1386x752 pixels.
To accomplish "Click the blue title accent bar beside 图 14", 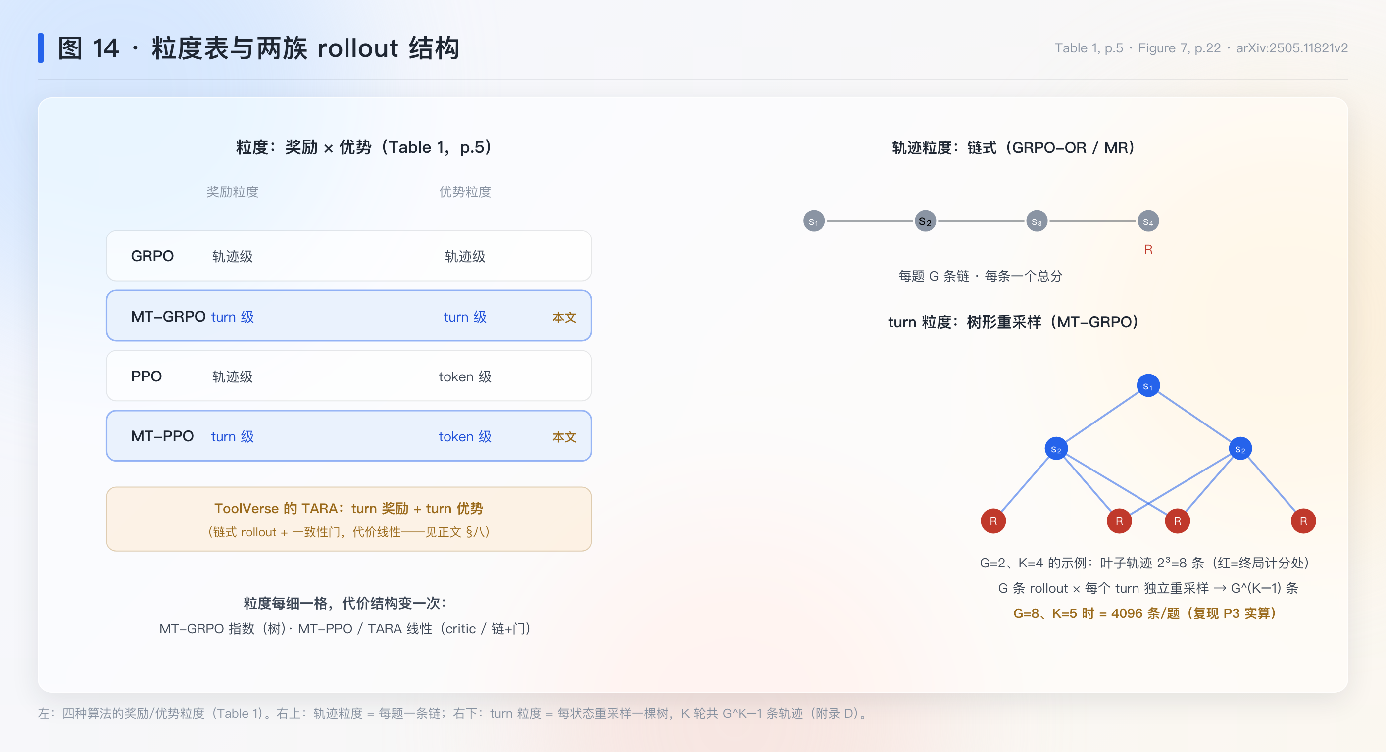I will [41, 48].
